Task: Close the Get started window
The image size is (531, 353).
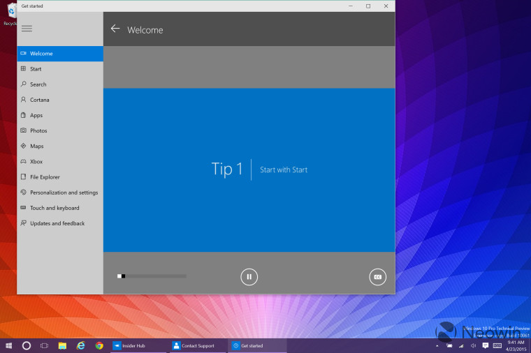Action: (x=386, y=6)
